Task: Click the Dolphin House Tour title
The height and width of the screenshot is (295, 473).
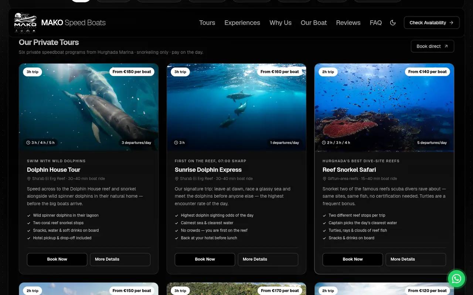Action: pyautogui.click(x=54, y=170)
